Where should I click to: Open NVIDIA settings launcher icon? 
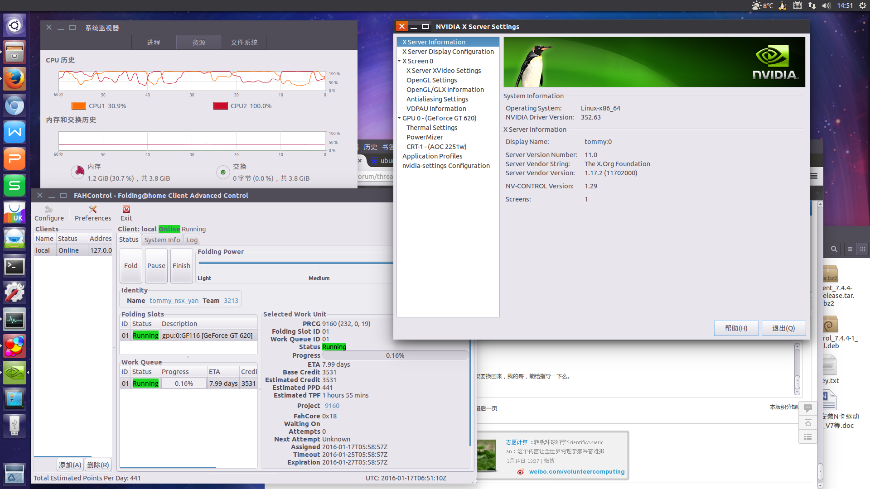pos(14,373)
